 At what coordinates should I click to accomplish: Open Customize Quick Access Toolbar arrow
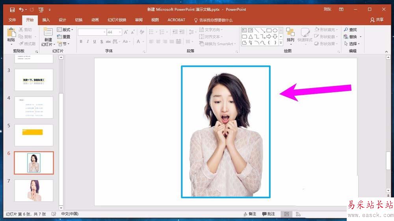pos(50,10)
